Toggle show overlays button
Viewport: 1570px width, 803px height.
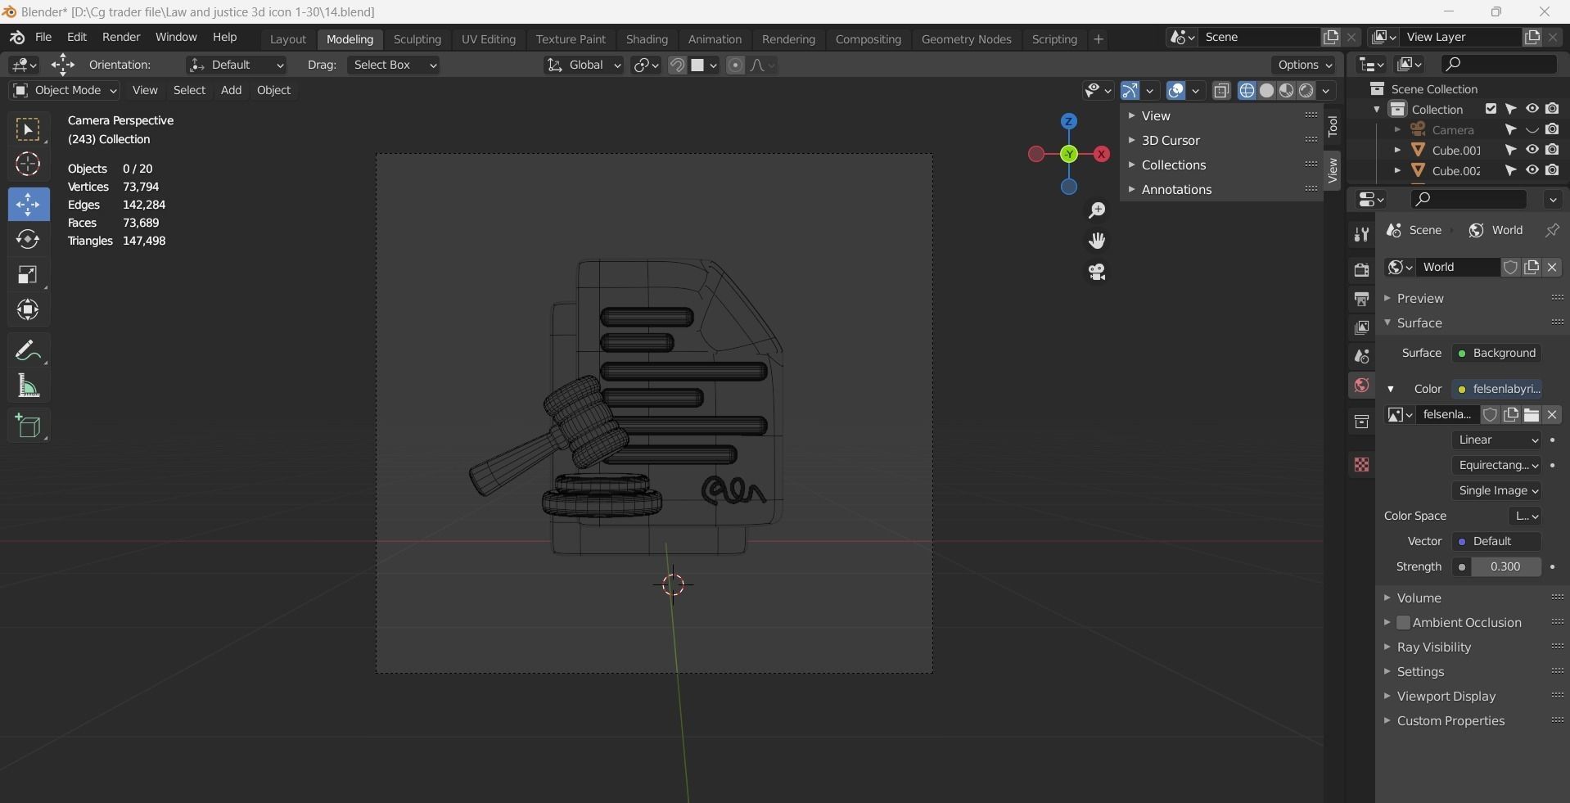coord(1175,91)
